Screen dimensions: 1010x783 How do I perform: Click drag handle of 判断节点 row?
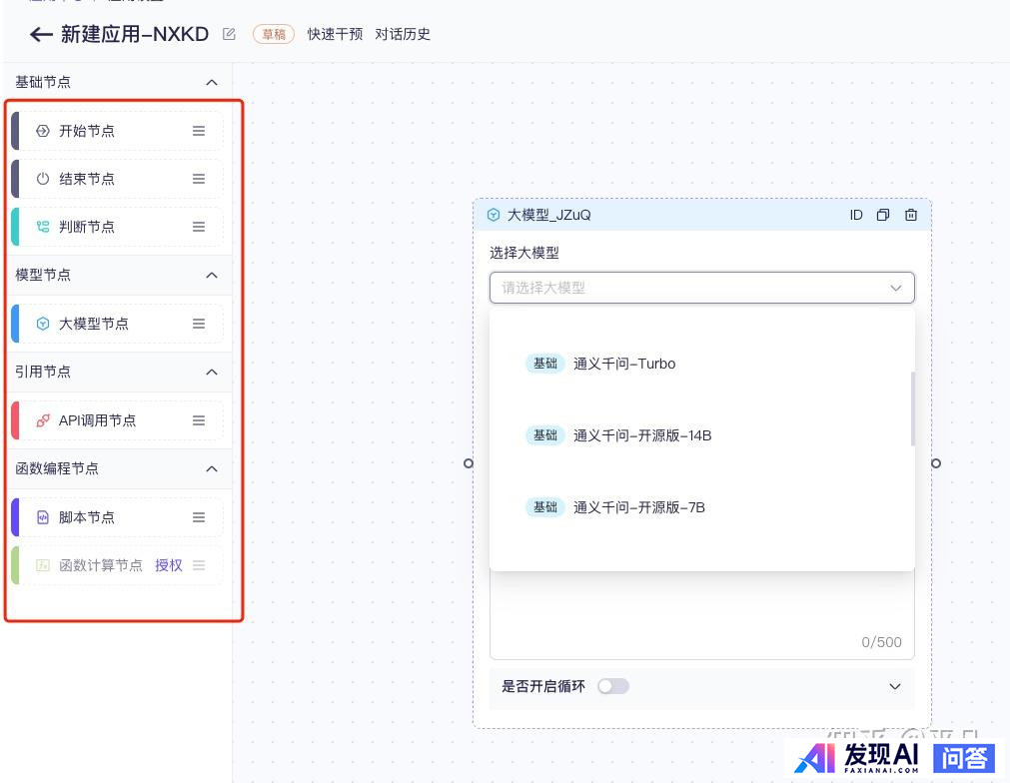[x=199, y=227]
